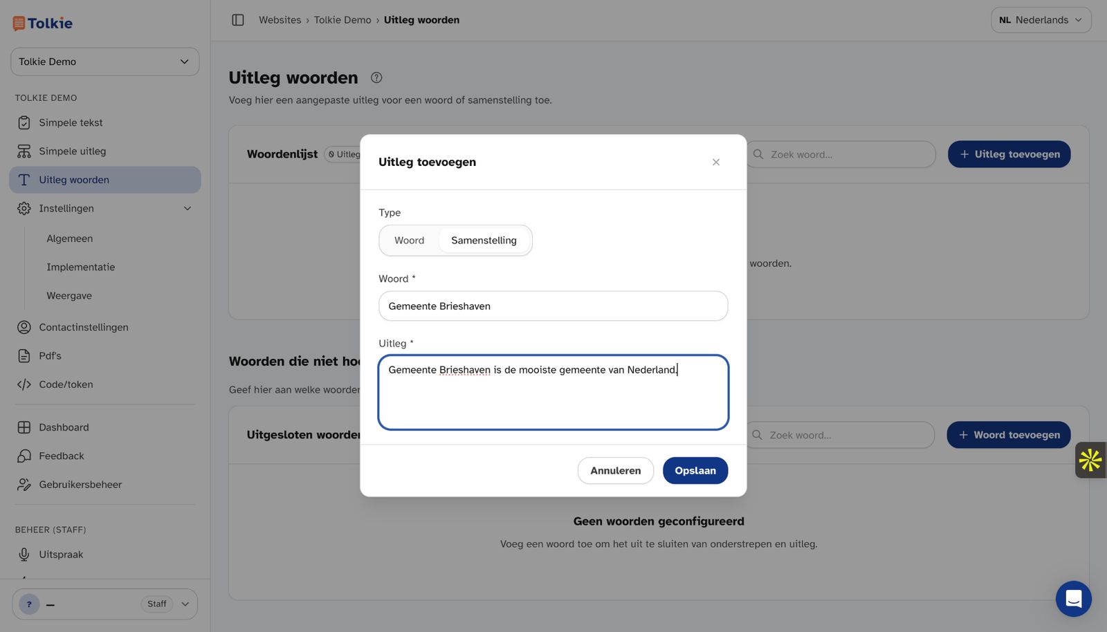
Task: Open help icon beside Uitleg woorden heading
Action: (376, 77)
